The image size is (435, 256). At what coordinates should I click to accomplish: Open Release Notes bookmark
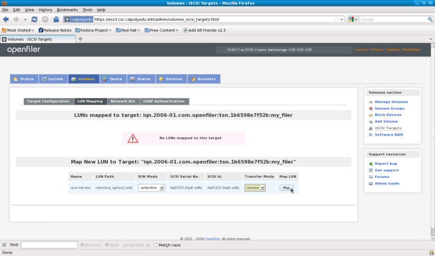point(55,30)
